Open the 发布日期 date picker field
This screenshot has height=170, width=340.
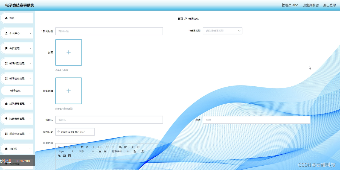pyautogui.click(x=75, y=132)
